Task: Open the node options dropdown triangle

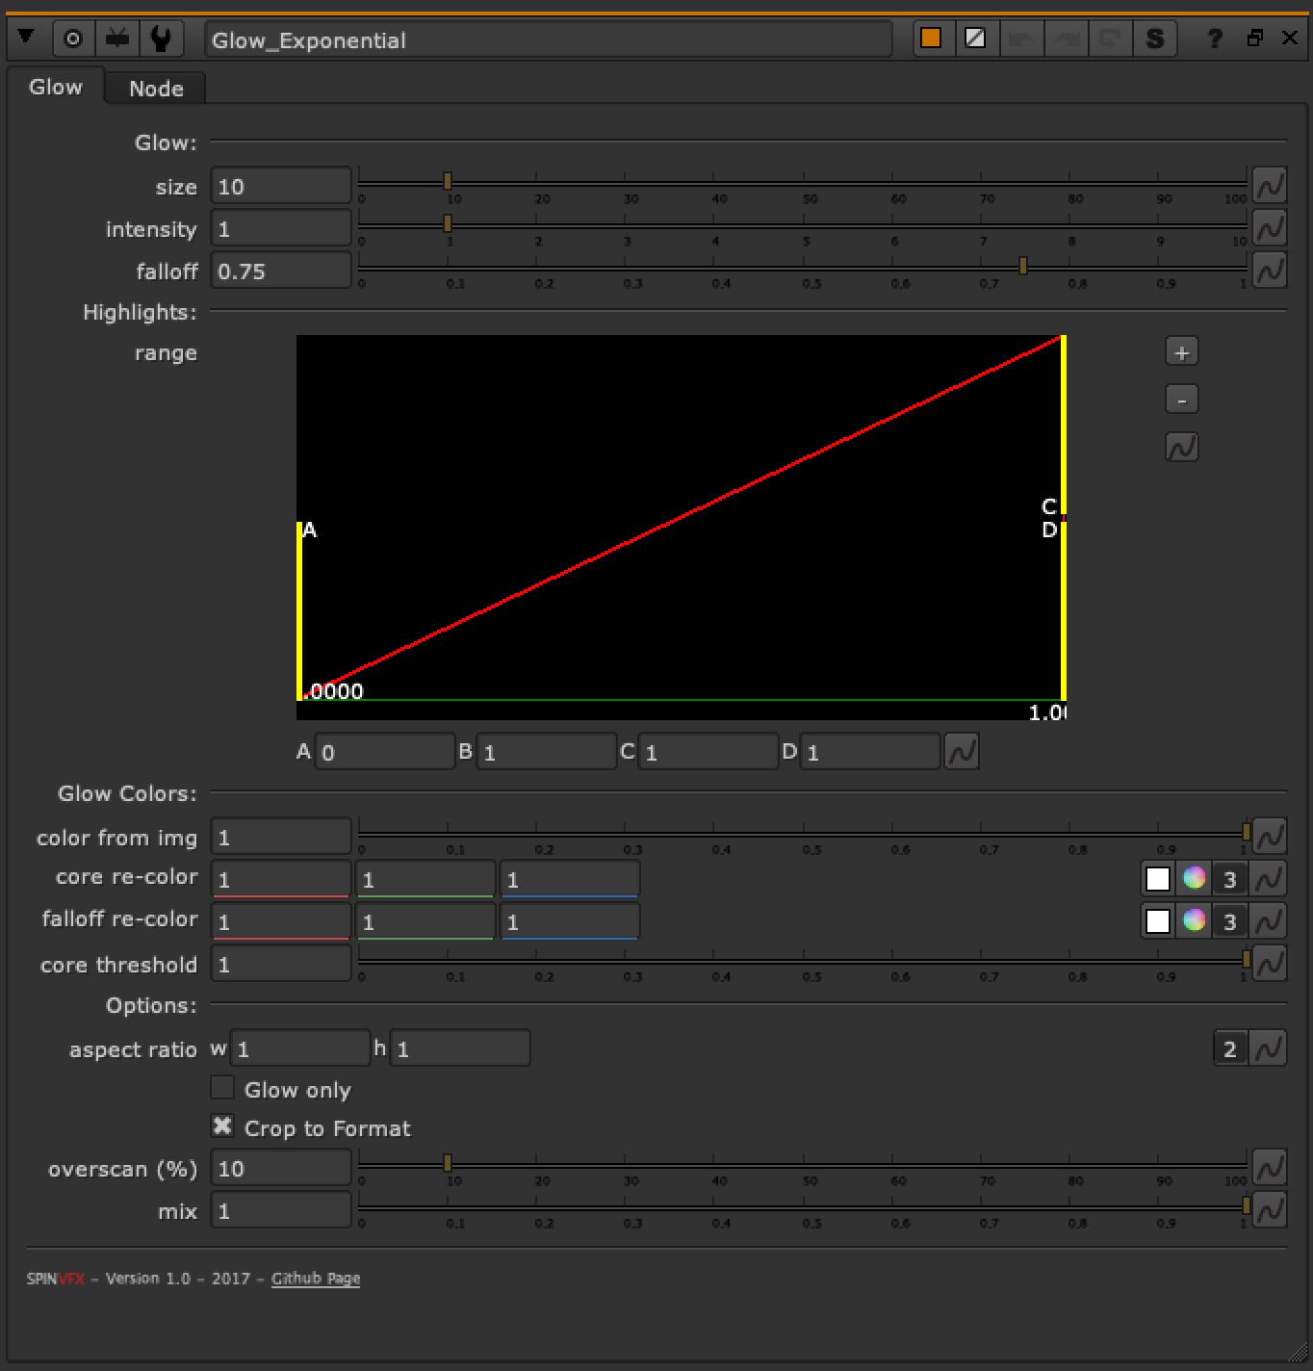Action: click(28, 39)
